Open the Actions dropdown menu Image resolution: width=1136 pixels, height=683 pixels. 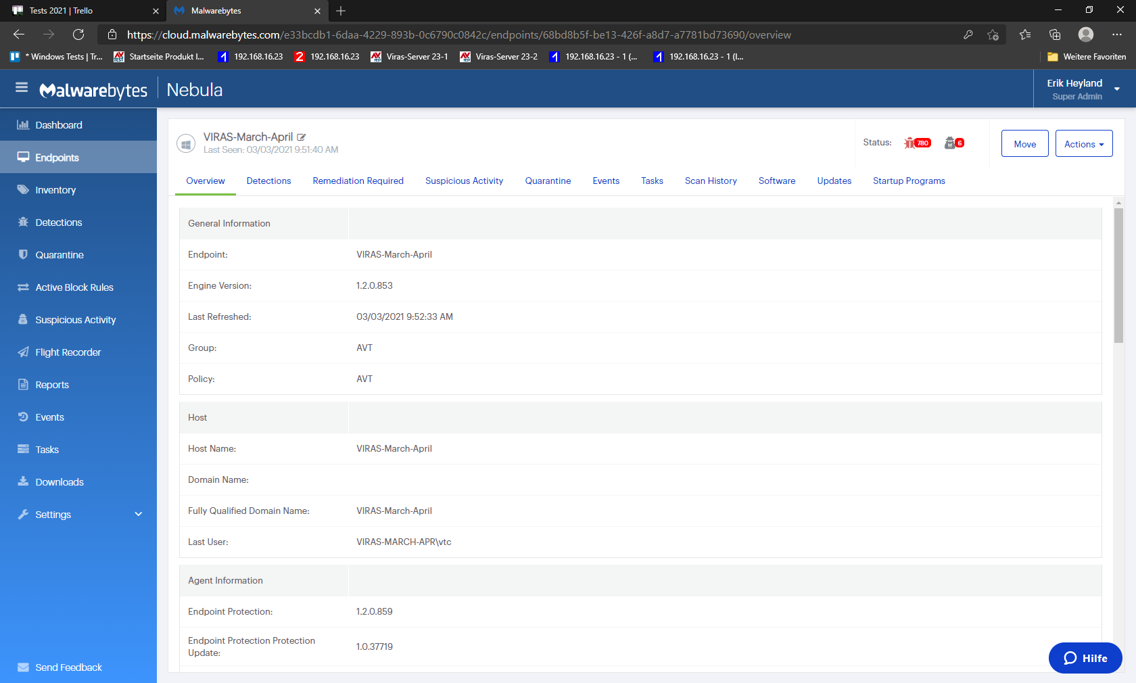click(x=1083, y=144)
